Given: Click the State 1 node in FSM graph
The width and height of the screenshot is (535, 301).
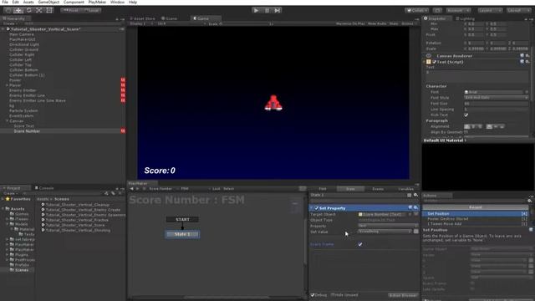Looking at the screenshot, I should click(x=182, y=234).
